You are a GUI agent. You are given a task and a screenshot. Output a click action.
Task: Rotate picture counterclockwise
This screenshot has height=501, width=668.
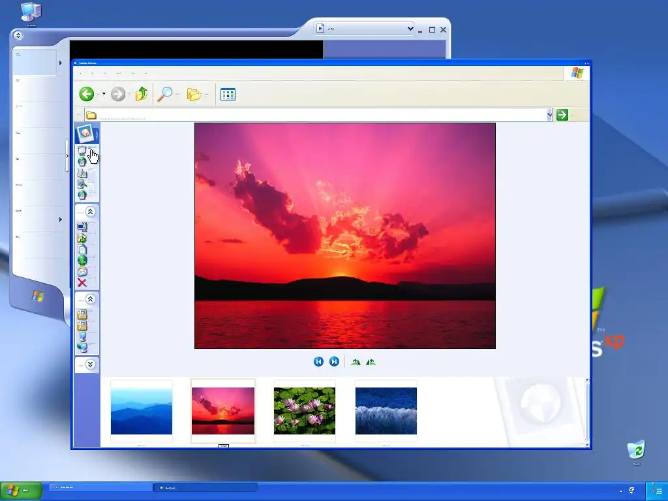[x=371, y=361]
